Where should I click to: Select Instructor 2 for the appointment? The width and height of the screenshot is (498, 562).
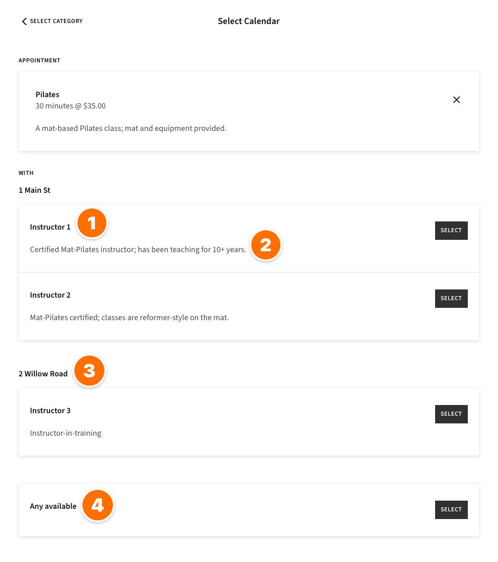click(451, 298)
